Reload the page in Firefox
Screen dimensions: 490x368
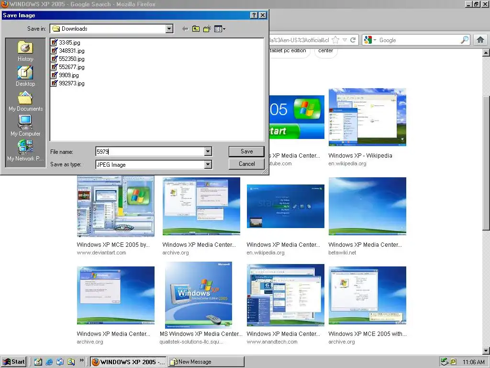coord(353,40)
